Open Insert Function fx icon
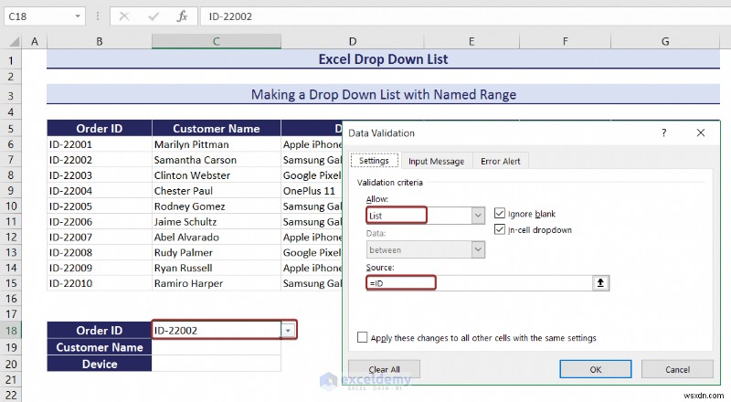This screenshot has height=402, width=731. coord(182,16)
